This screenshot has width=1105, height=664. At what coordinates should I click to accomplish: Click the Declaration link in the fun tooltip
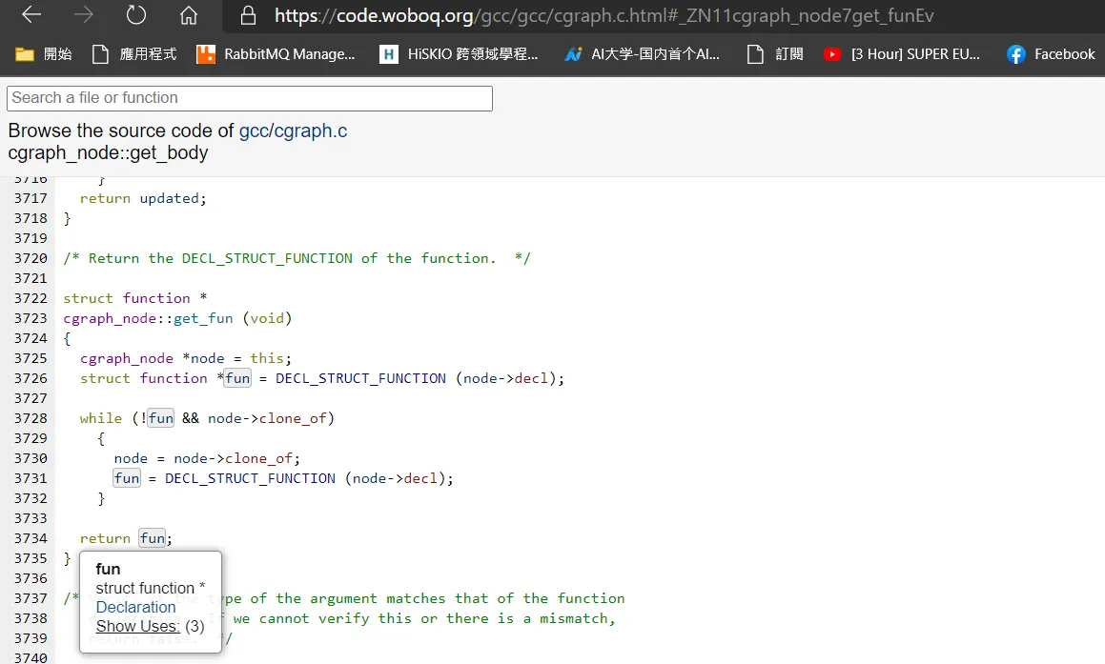136,607
